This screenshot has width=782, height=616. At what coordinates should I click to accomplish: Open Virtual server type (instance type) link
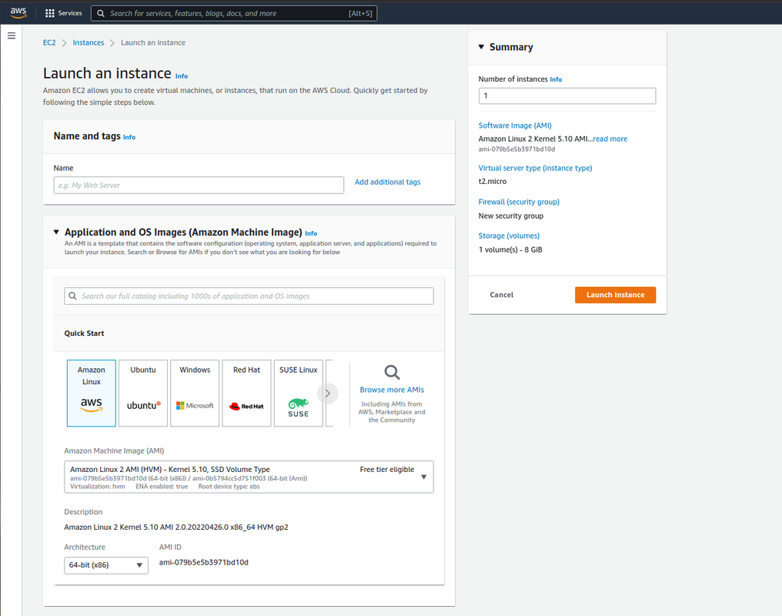(x=535, y=168)
